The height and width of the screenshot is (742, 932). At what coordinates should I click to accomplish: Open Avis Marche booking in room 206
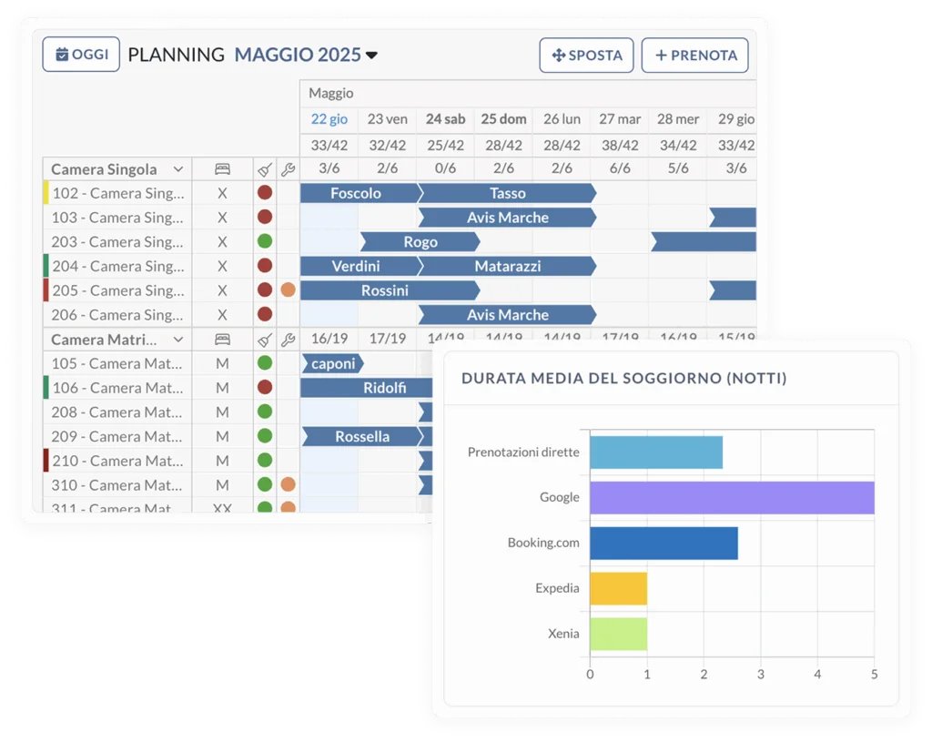[x=507, y=315]
